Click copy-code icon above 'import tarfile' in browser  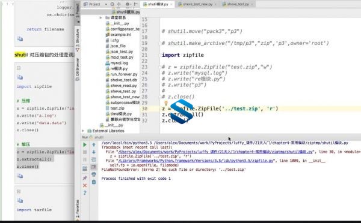pos(20,200)
